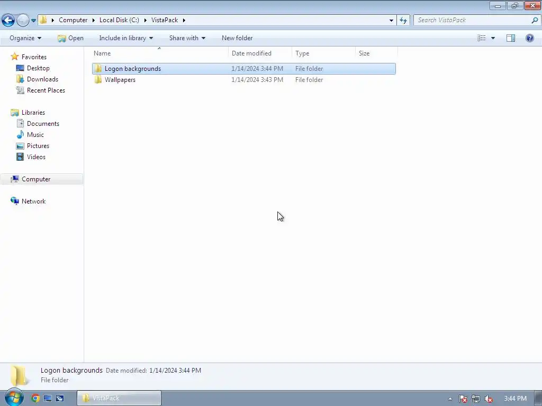The height and width of the screenshot is (406, 542).
Task: Click Wallpapers date 1/14/2024 3:43 PM
Action: click(x=257, y=80)
